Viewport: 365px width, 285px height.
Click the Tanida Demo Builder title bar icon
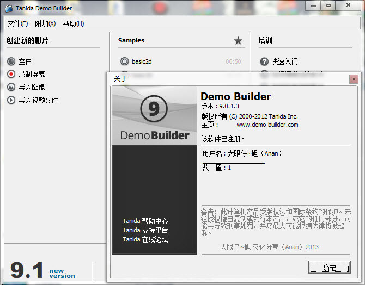pos(9,8)
